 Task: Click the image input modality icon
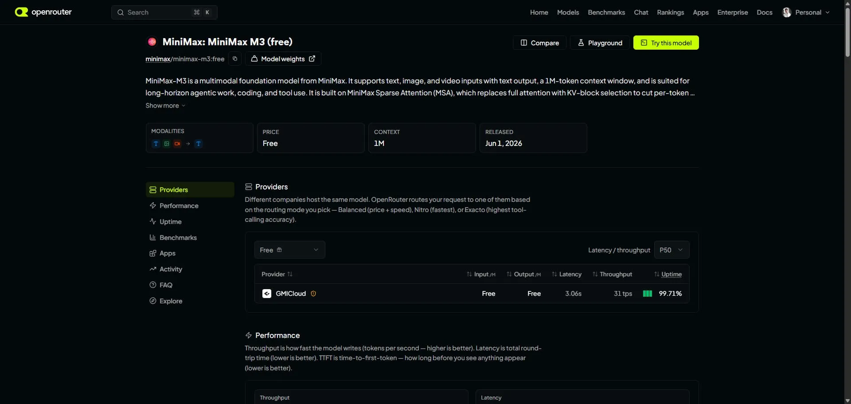[167, 144]
